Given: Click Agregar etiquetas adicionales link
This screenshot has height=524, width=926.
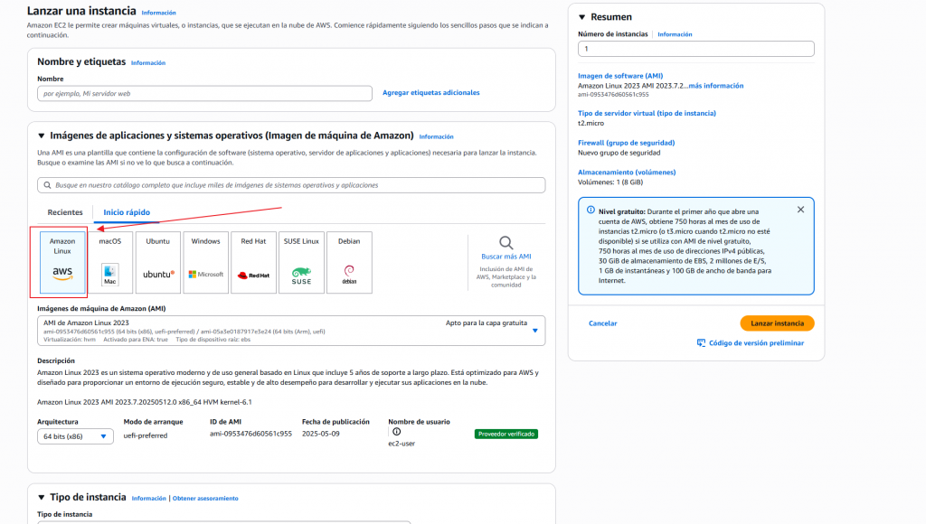Looking at the screenshot, I should coord(431,93).
